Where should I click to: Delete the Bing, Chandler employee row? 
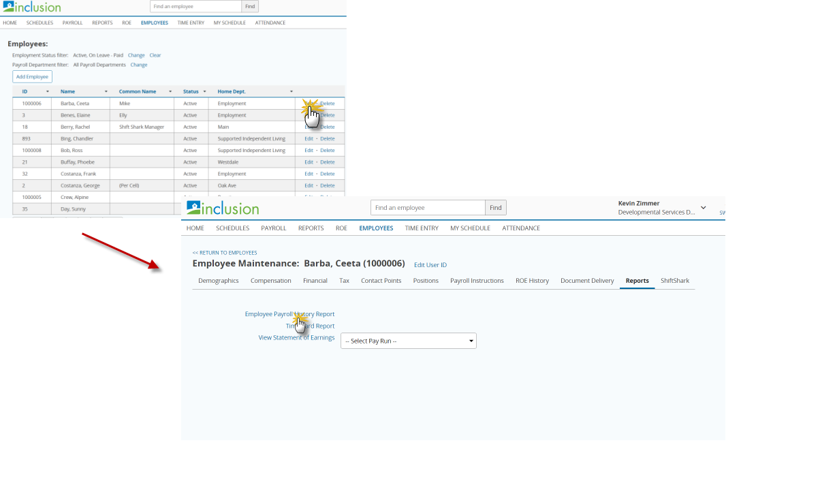click(x=328, y=138)
